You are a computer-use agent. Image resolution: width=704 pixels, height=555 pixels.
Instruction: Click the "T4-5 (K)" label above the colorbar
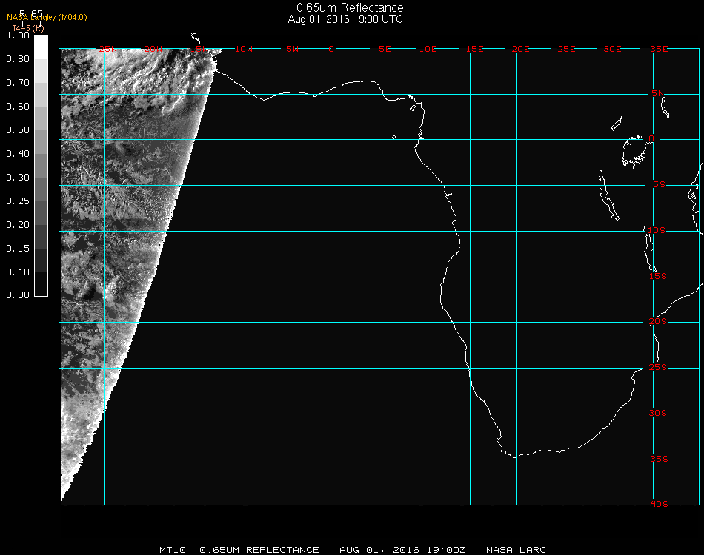(x=28, y=28)
